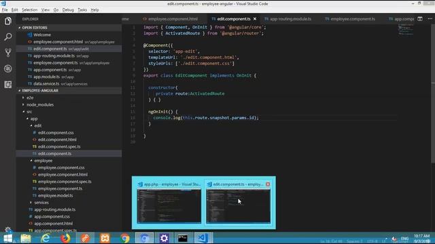Click the Visual Studio Code taskbar icon
The image size is (435, 244).
click(x=203, y=238)
